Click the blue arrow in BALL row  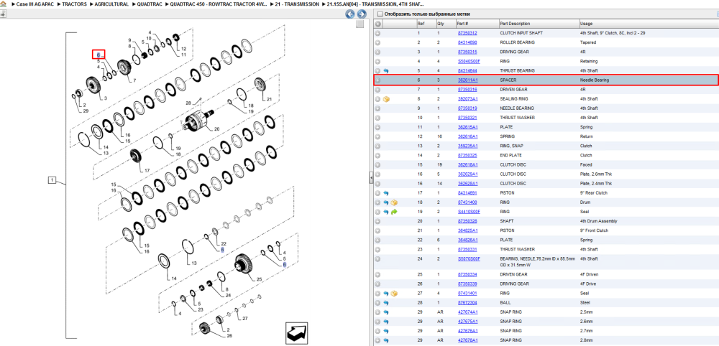[385, 303]
